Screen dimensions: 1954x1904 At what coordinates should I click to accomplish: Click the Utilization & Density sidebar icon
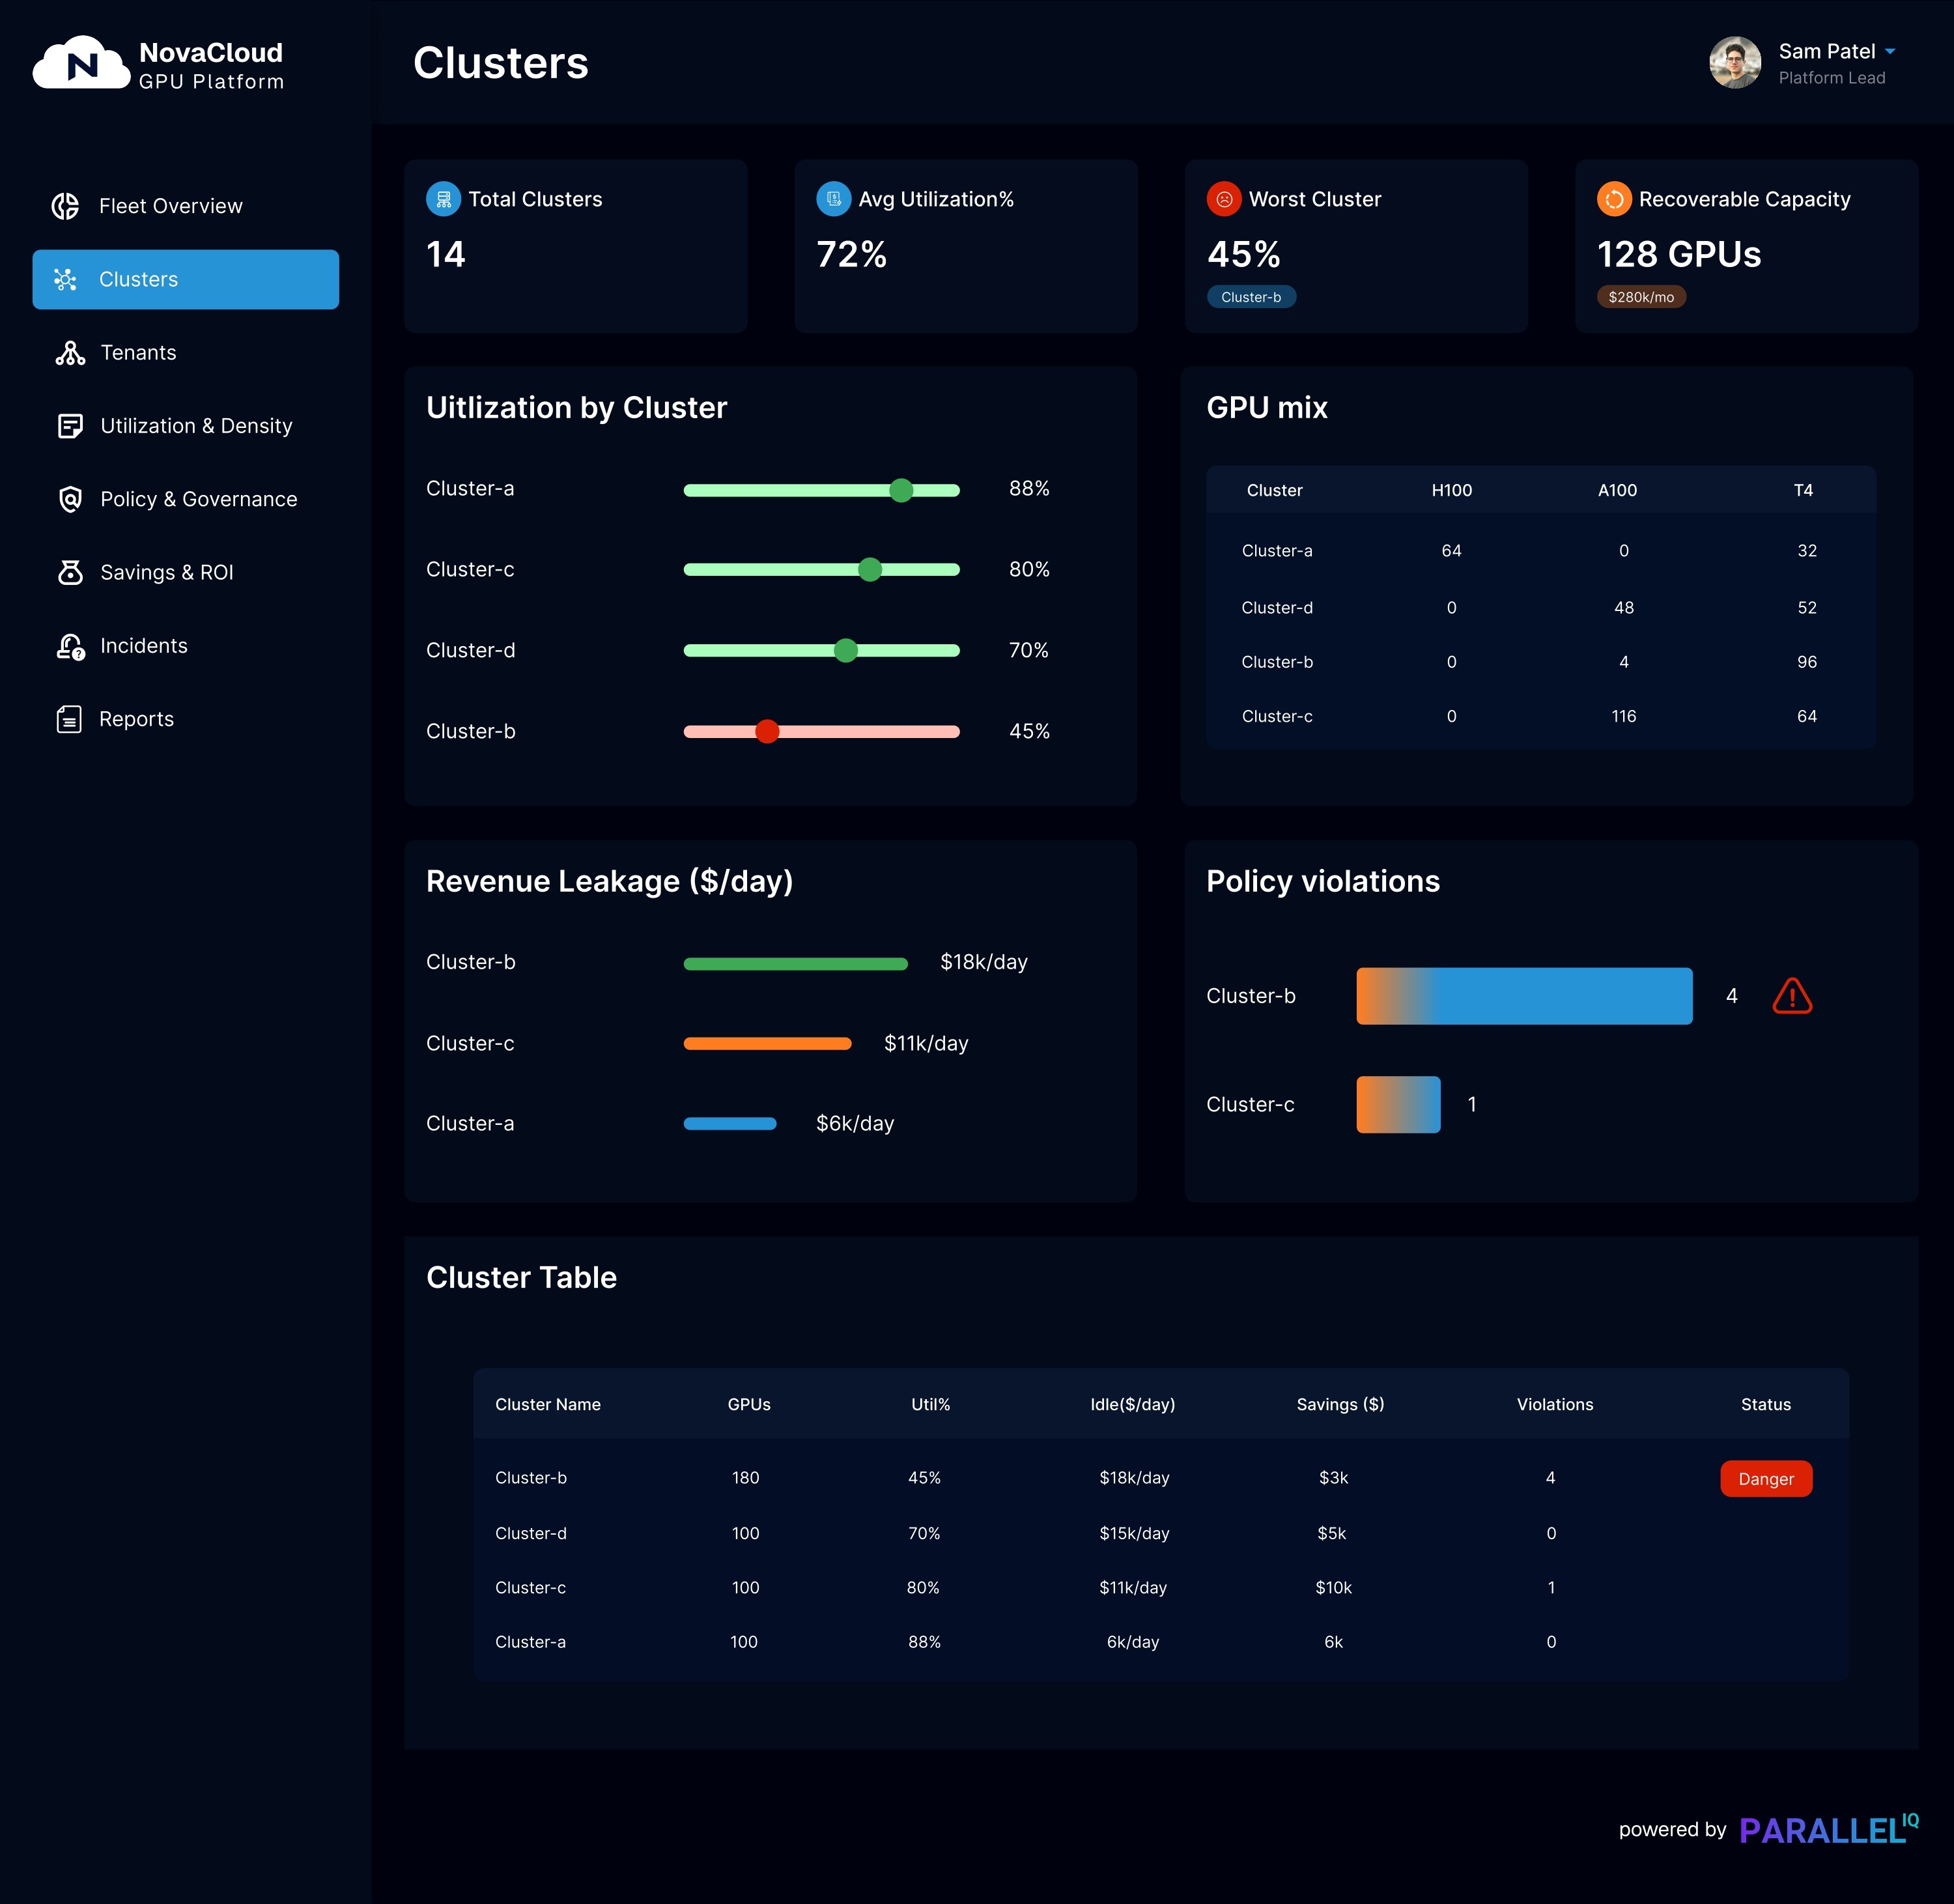(70, 426)
